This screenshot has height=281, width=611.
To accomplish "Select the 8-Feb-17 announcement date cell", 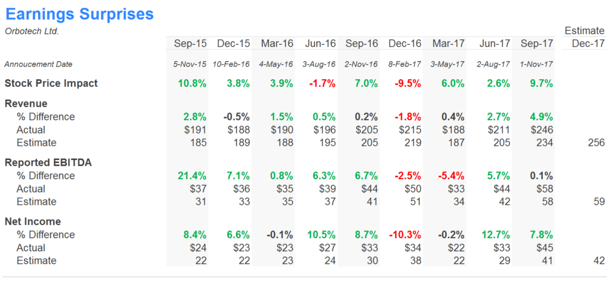I will coord(405,64).
